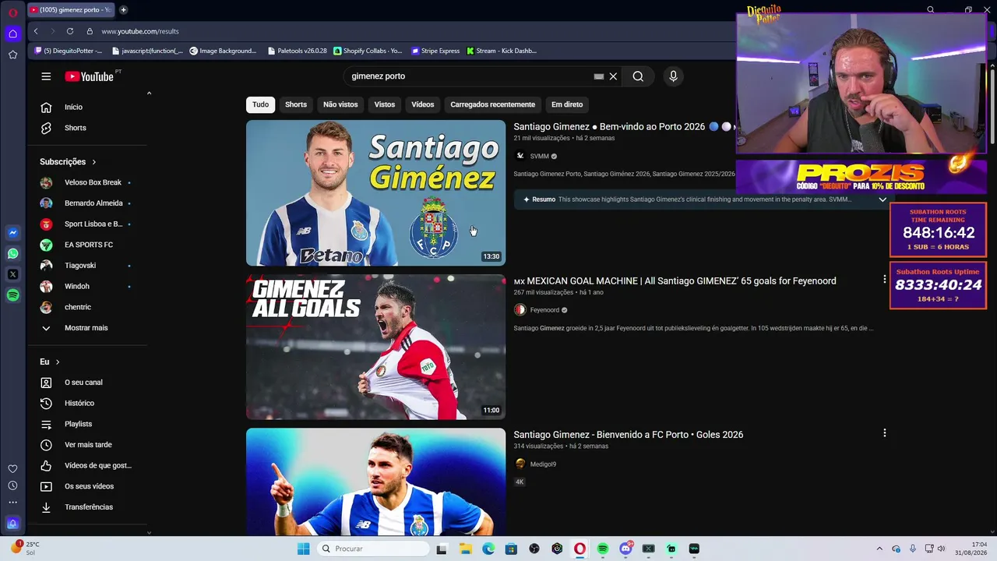Filter results by Vídeos
This screenshot has height=561, width=997.
click(423, 104)
